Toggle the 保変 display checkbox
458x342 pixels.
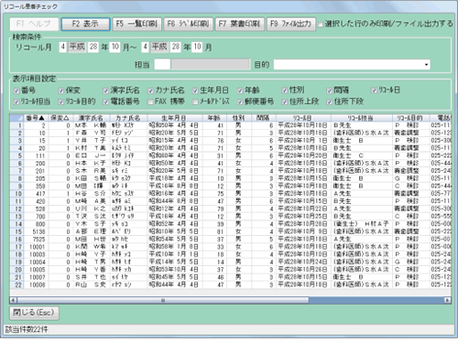coord(61,91)
